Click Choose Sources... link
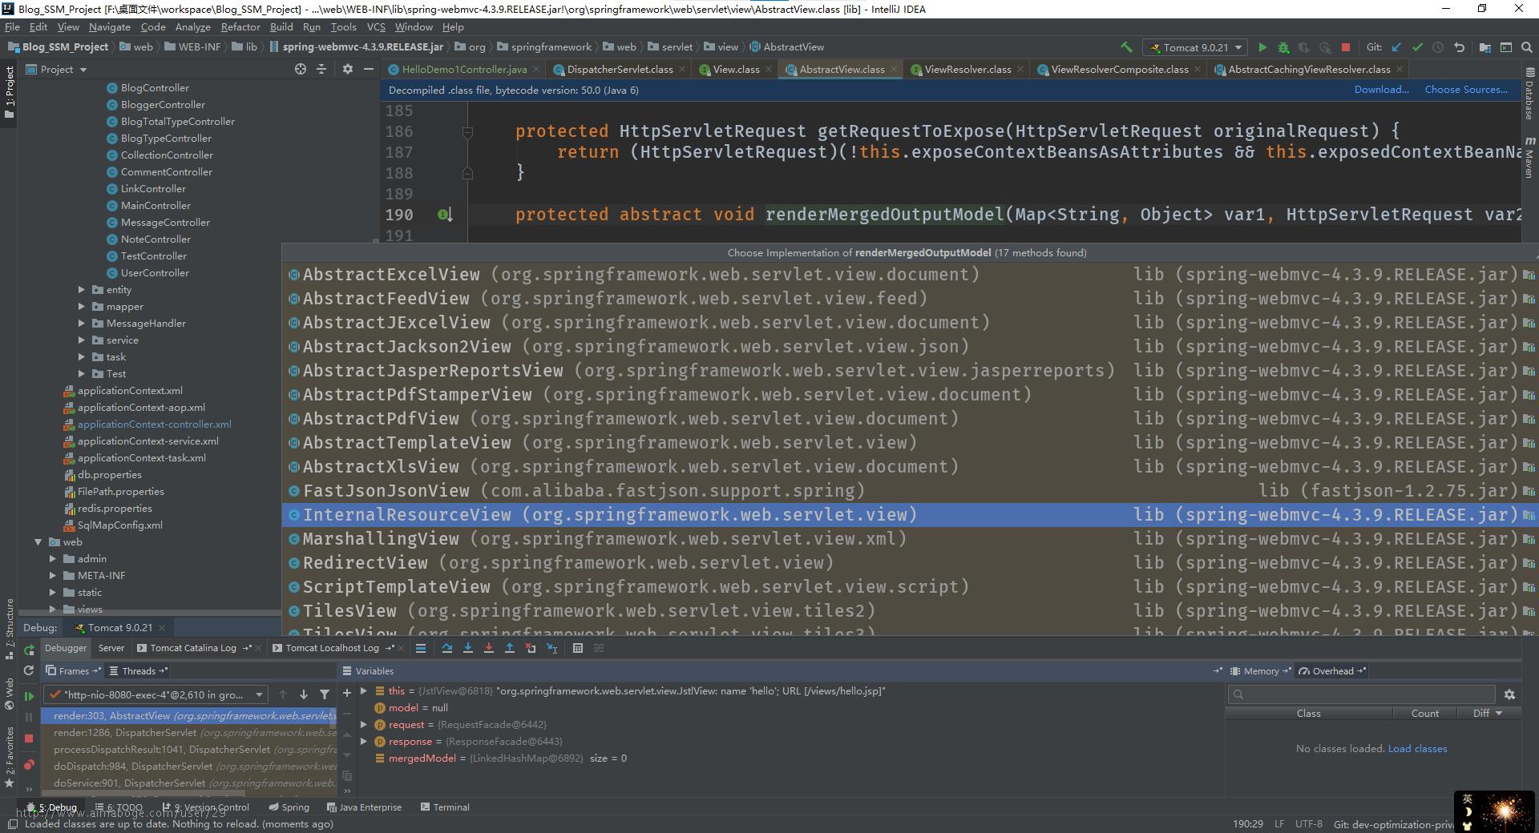The image size is (1539, 833). pyautogui.click(x=1466, y=90)
